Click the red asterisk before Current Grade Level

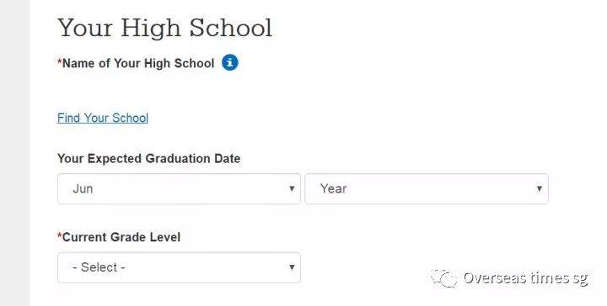60,235
